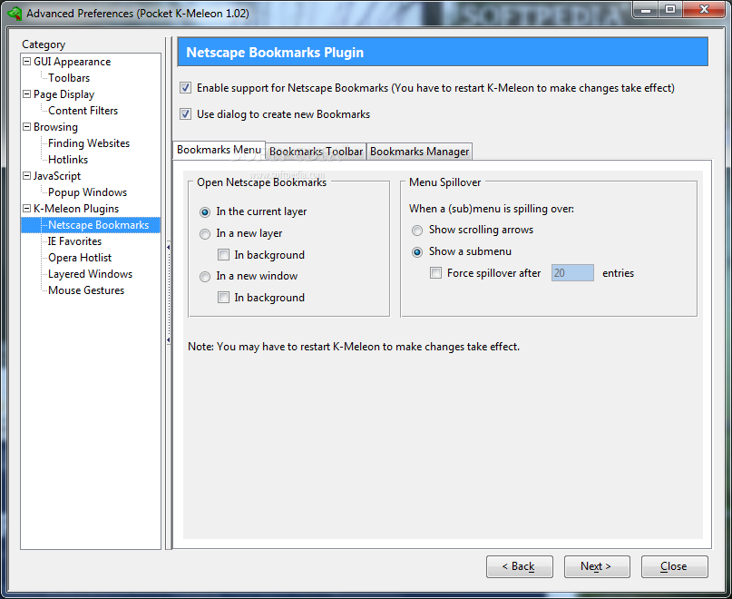Advance with the Next button
Screen dimensions: 732x599
(x=597, y=566)
